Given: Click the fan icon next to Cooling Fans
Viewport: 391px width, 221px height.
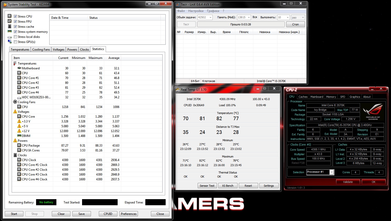Looking at the screenshot, I should tap(15, 102).
